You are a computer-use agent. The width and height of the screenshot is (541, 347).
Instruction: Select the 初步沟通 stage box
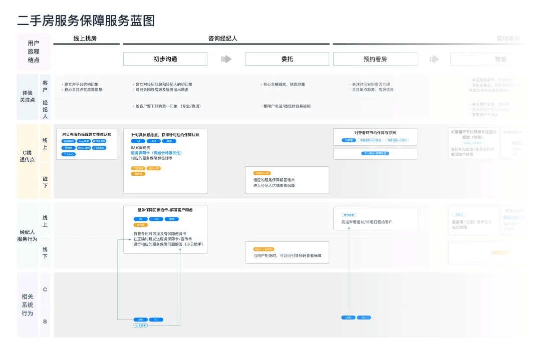165,59
